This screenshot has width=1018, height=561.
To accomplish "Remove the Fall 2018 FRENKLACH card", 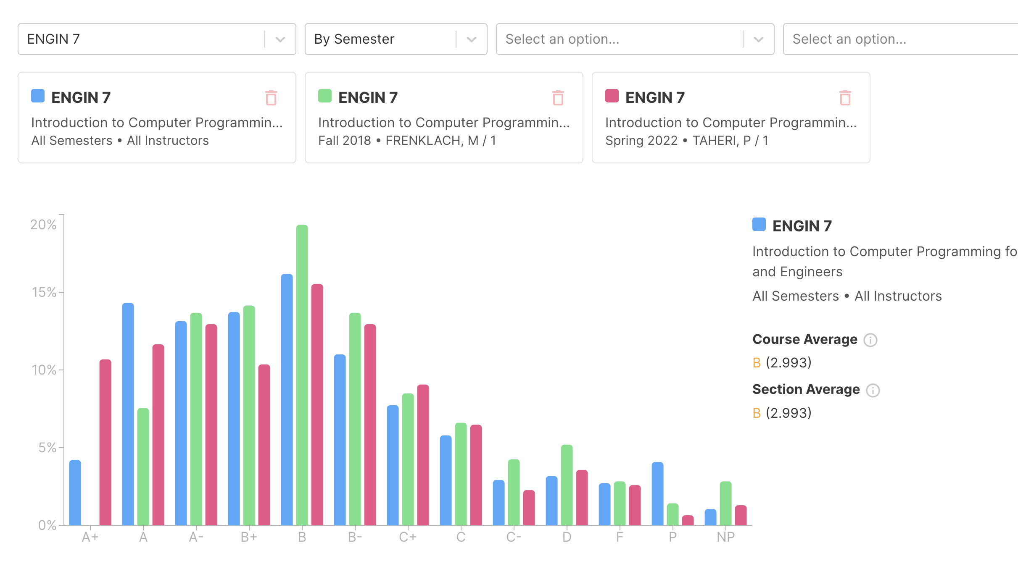I will [558, 98].
